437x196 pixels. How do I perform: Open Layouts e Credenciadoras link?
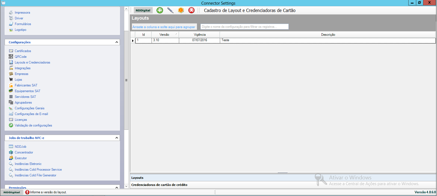tap(32, 62)
